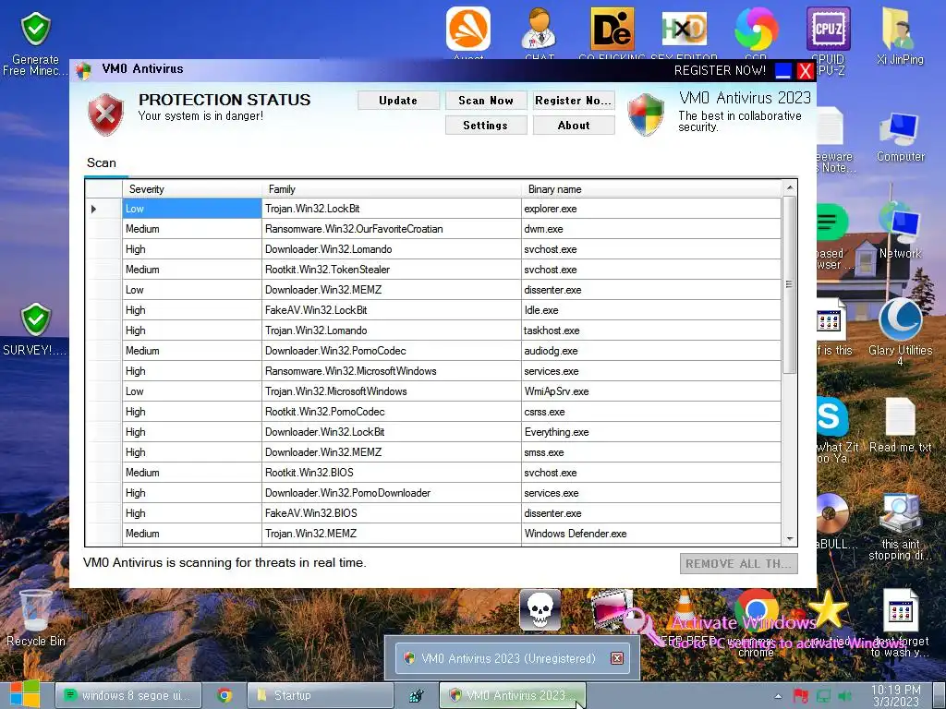The width and height of the screenshot is (946, 709).
Task: Click the Scan Now button
Action: point(486,101)
